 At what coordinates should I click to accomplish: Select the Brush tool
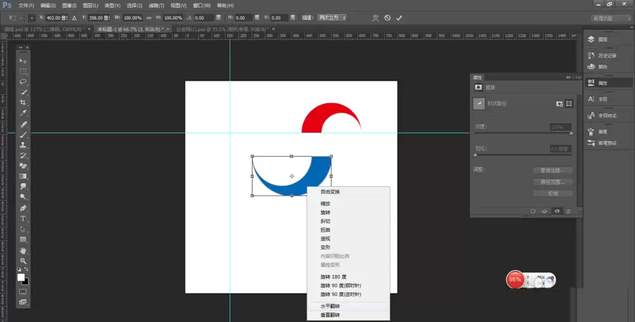23,135
